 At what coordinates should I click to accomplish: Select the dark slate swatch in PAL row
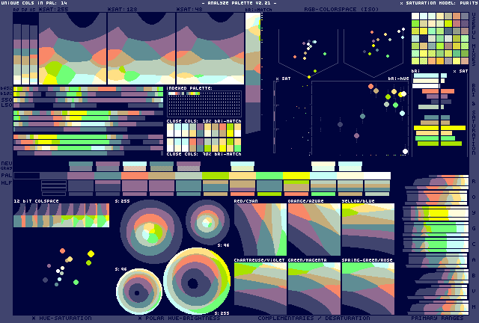click(x=53, y=176)
